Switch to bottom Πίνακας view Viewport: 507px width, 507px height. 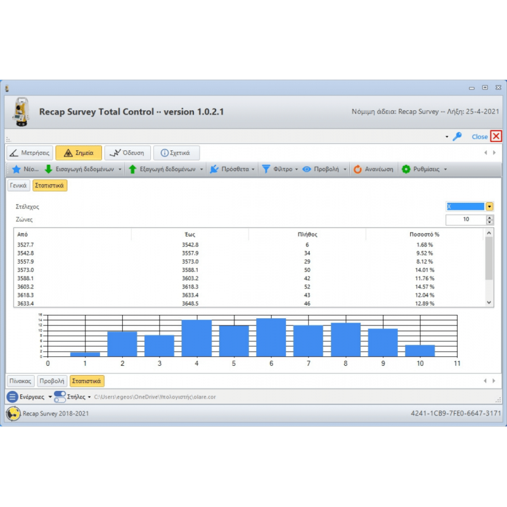coord(20,381)
